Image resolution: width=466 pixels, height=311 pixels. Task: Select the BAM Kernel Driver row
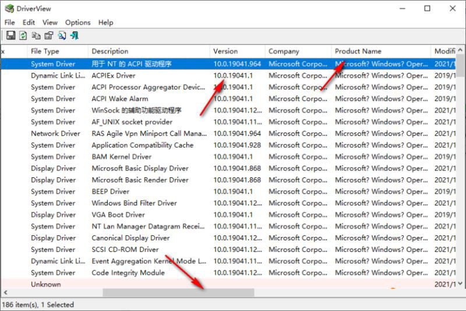pos(228,157)
